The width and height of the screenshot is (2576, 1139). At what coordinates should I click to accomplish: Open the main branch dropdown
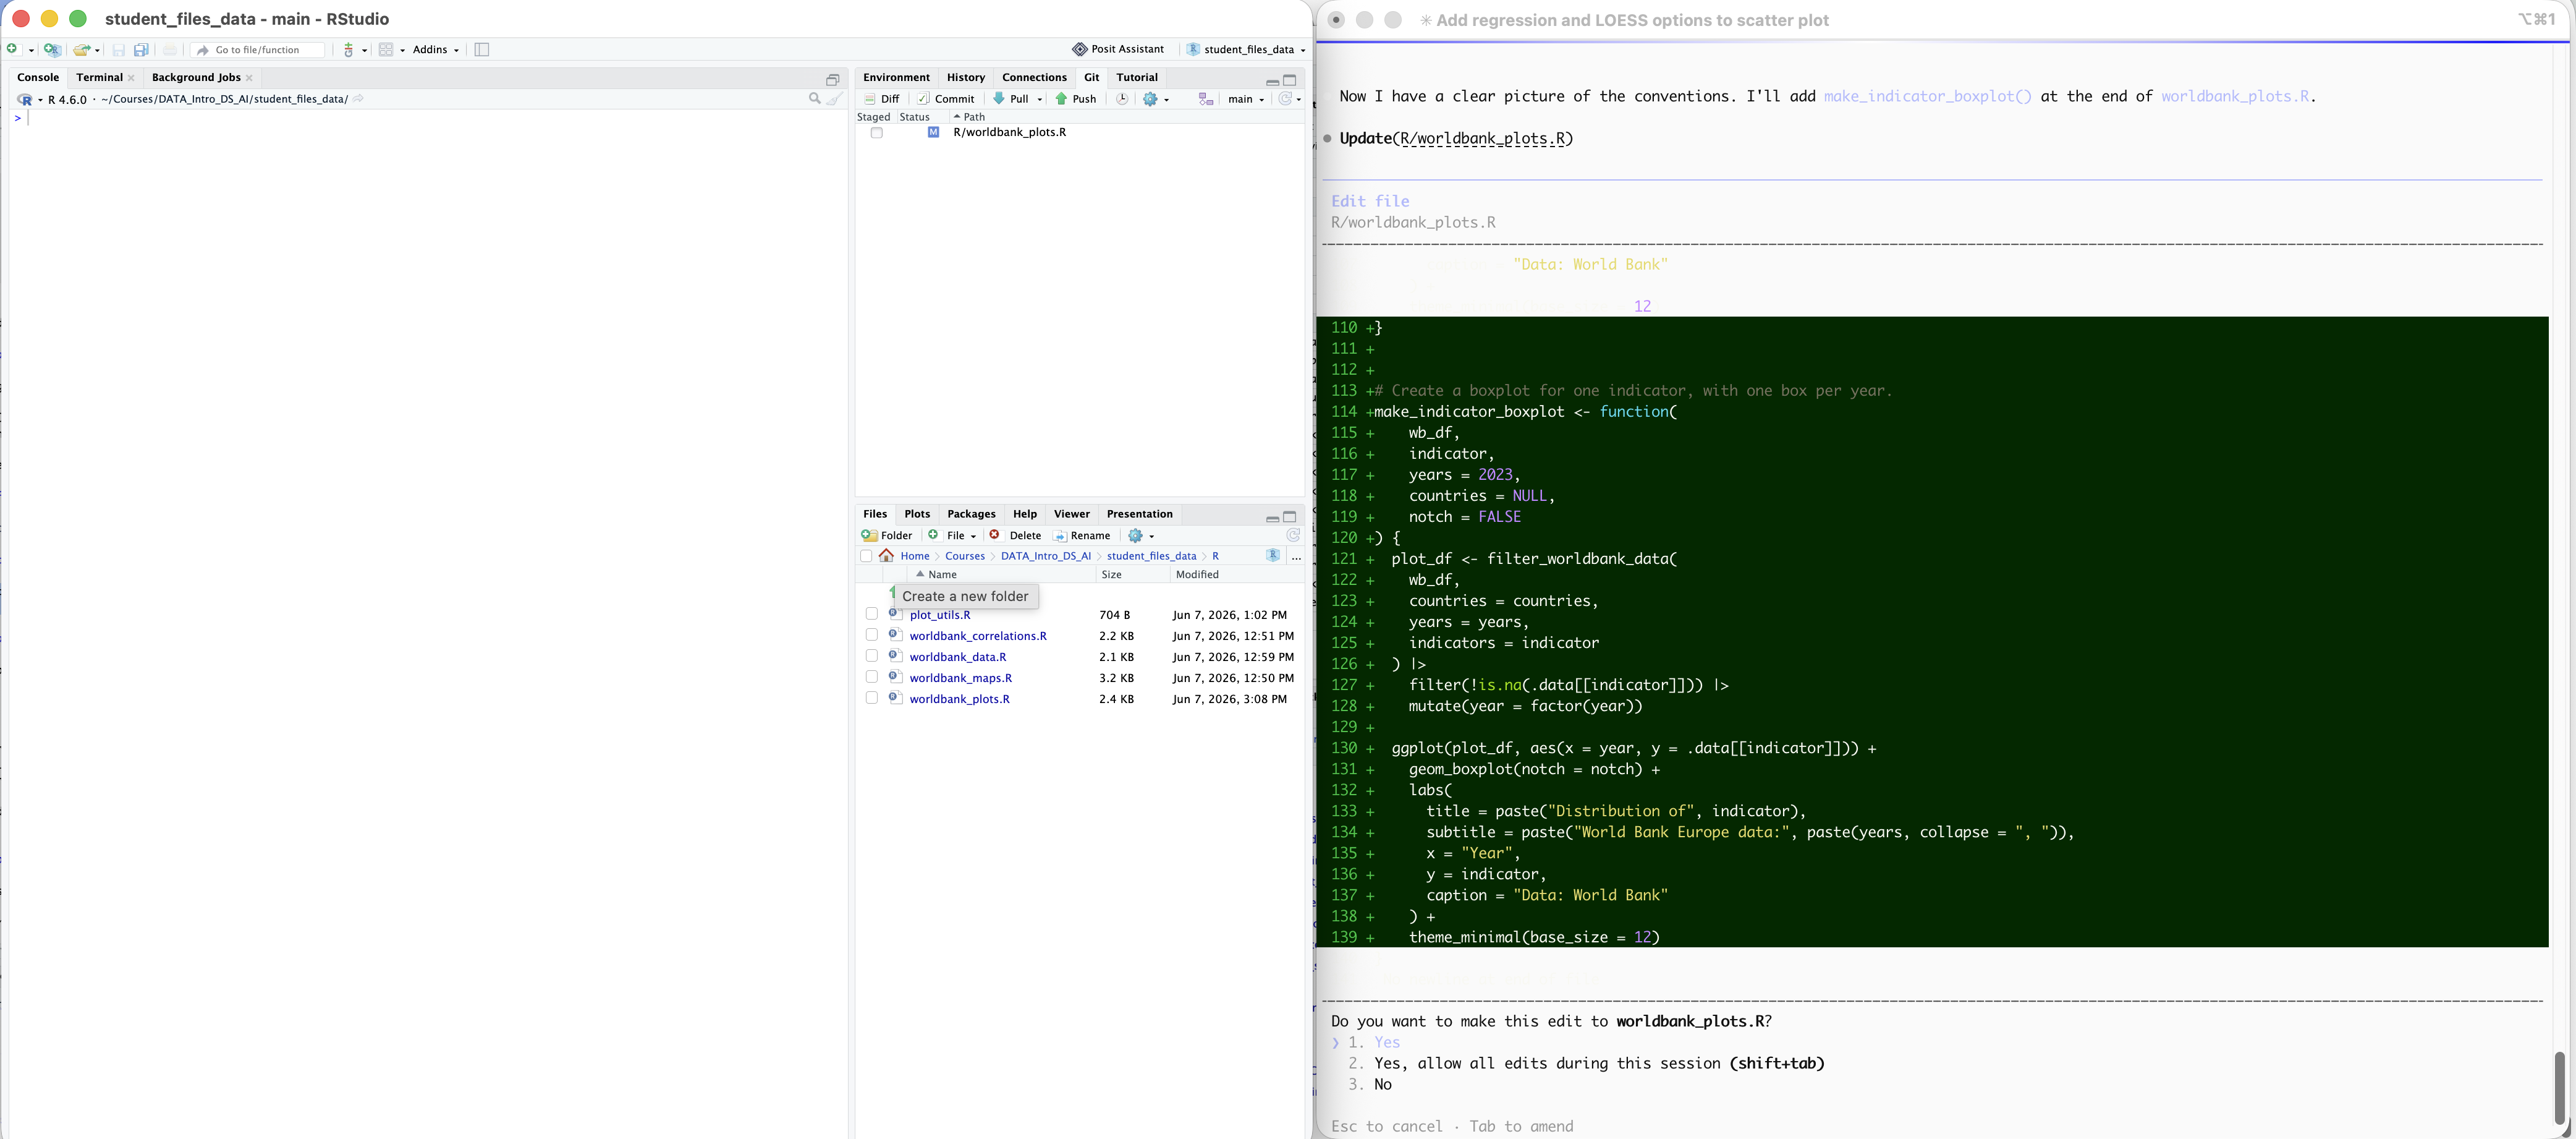(x=1246, y=99)
